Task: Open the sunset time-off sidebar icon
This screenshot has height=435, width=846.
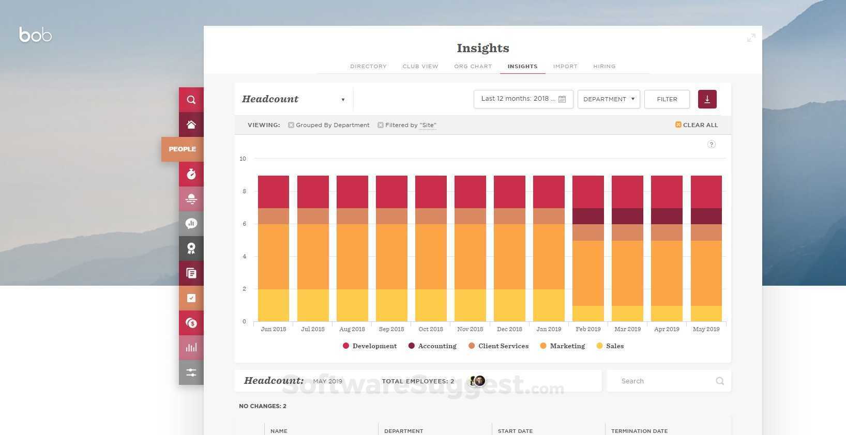Action: click(x=191, y=199)
